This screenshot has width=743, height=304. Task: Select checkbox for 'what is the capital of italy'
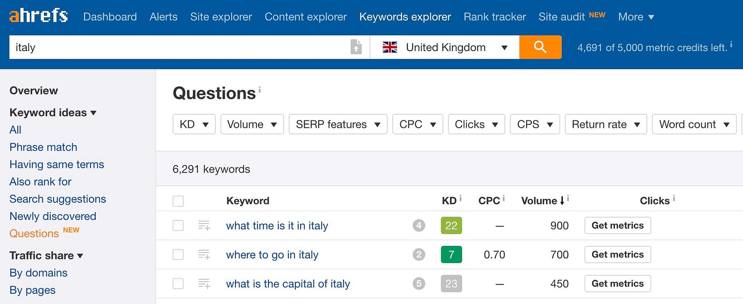[178, 284]
